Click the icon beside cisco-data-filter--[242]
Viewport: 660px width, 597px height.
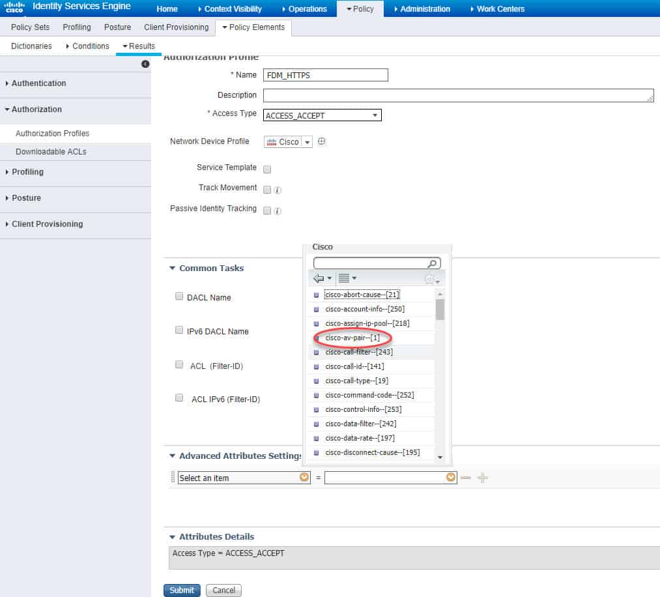[x=316, y=424]
